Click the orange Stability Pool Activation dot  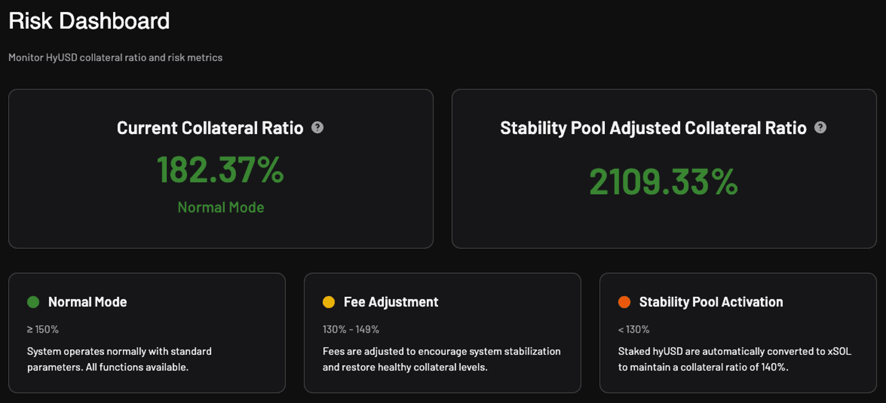(x=624, y=302)
